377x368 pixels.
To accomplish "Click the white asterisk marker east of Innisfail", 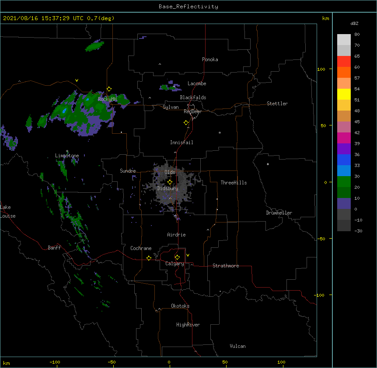I will (220, 132).
